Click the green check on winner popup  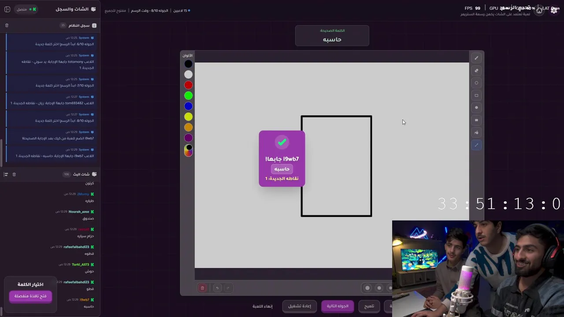tap(282, 142)
